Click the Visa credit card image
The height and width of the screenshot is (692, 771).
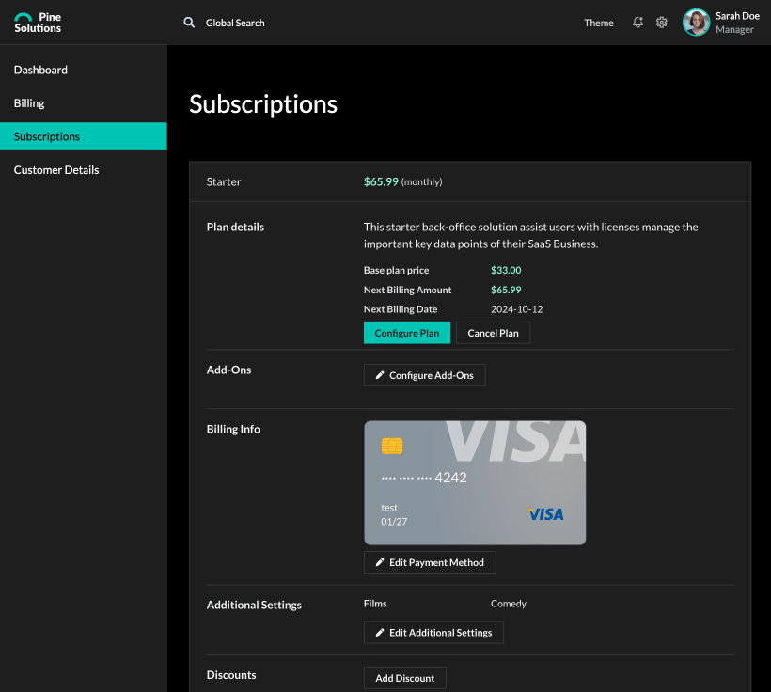(475, 482)
